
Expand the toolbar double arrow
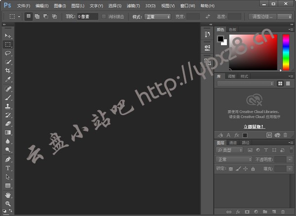[4, 25]
